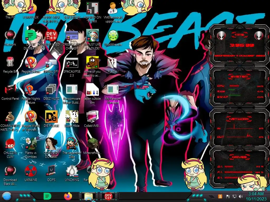Select the 2PACALYPSE 2.3 console icon
Viewport: 270px width, 202px height.
tap(72, 67)
